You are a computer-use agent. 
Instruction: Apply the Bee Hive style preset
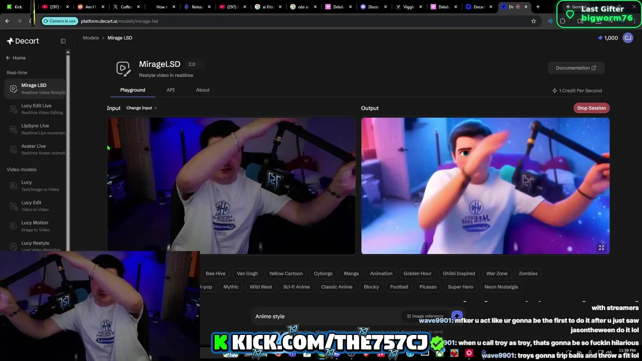(x=216, y=273)
